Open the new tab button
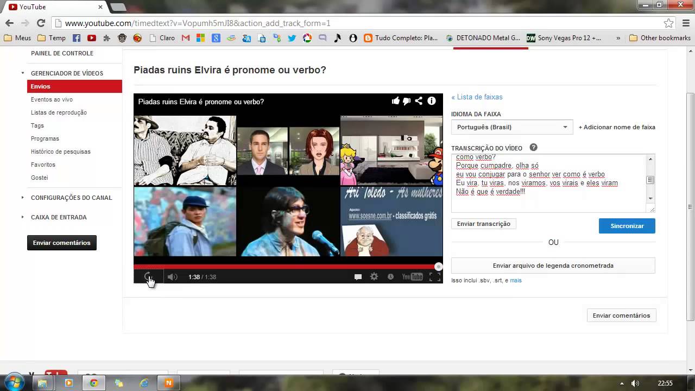 [118, 7]
